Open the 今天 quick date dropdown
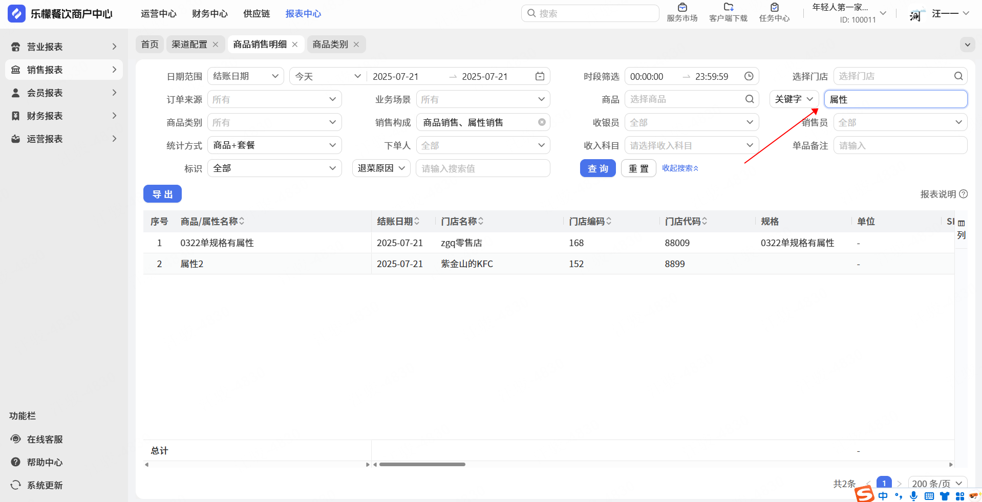982x502 pixels. tap(328, 76)
